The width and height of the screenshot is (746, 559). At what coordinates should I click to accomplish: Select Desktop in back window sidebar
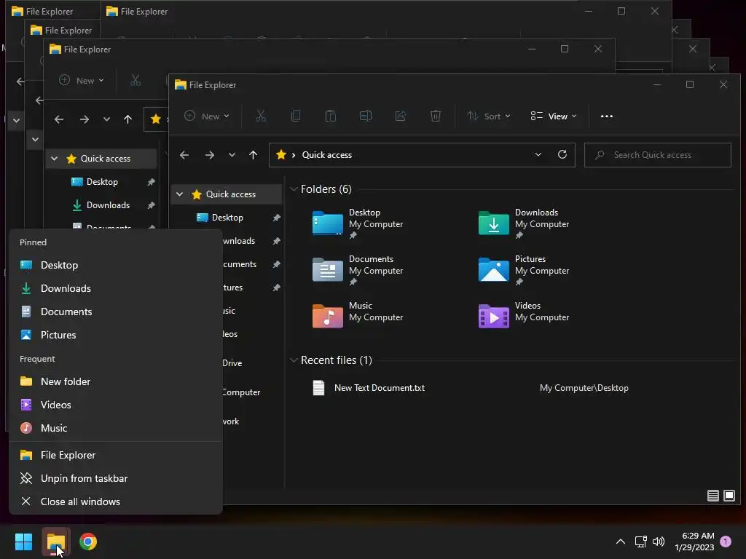(x=102, y=182)
